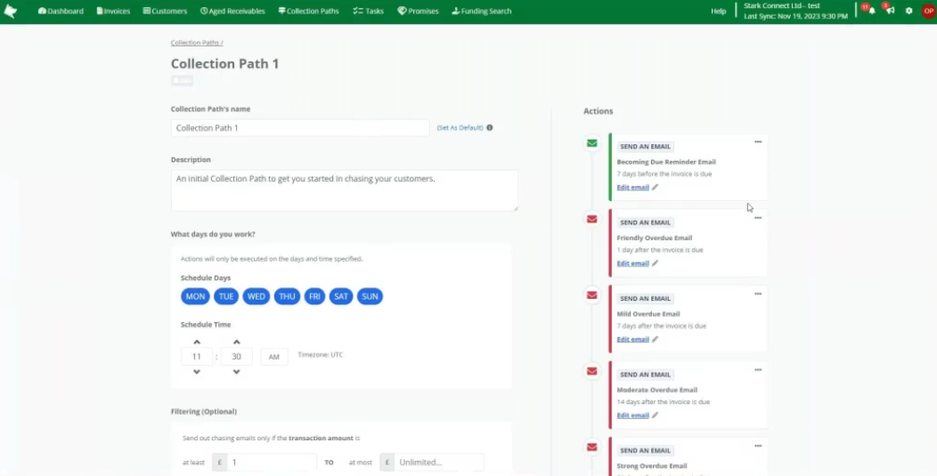Screen dimensions: 937x476
Task: Click the red envelope icon for Mild Overdue Email
Action: [591, 295]
